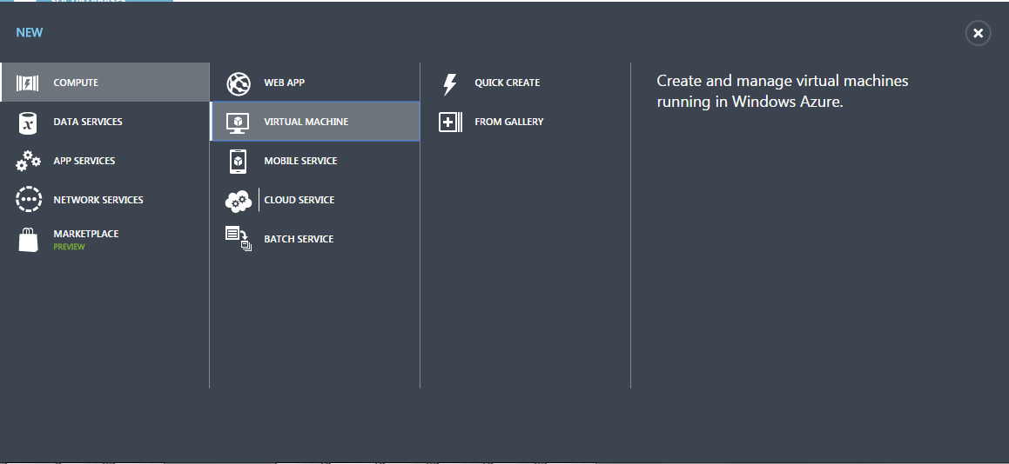Image resolution: width=1009 pixels, height=464 pixels.
Task: Choose MOBILE SERVICE option
Action: (300, 161)
